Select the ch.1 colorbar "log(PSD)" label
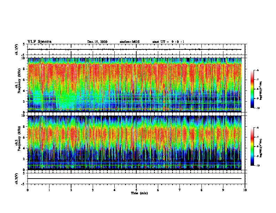The image size is (276, 213). coord(261,90)
